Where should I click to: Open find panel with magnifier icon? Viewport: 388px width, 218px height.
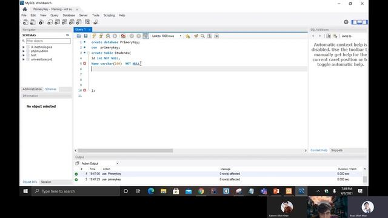tap(203, 36)
